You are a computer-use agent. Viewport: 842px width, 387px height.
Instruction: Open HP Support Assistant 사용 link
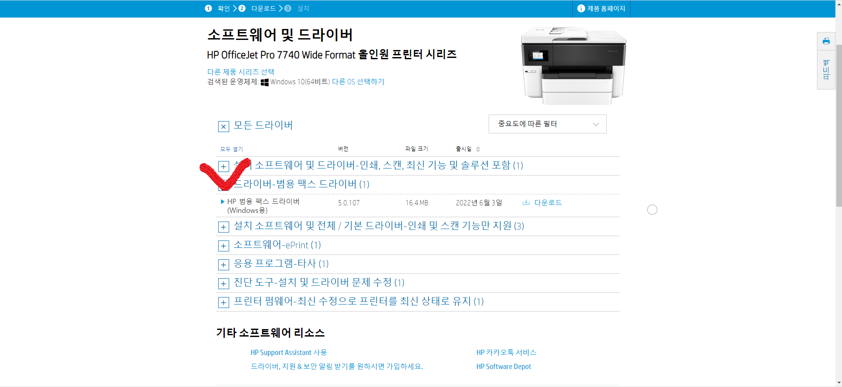click(288, 352)
